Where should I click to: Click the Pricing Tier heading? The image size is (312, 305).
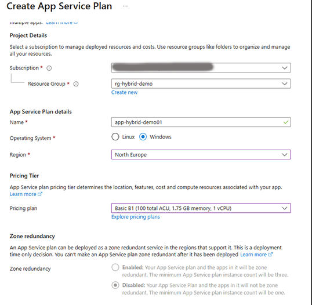tap(24, 176)
